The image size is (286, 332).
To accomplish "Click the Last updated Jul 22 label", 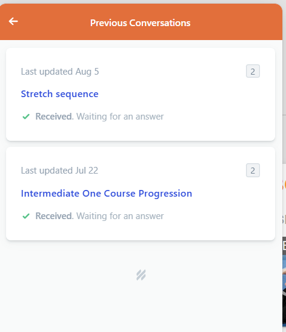I will coord(59,171).
